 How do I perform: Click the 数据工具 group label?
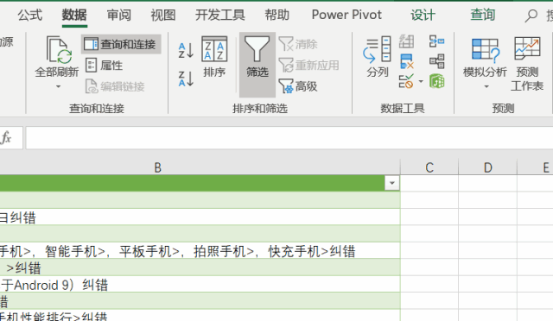click(403, 109)
